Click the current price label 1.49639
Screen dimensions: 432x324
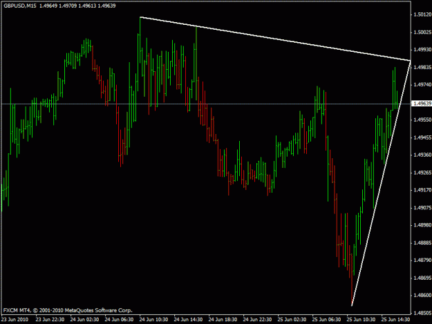point(422,104)
